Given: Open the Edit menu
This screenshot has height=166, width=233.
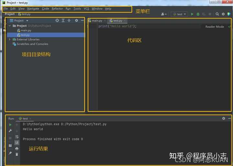Looking at the screenshot, I should click(13, 9).
